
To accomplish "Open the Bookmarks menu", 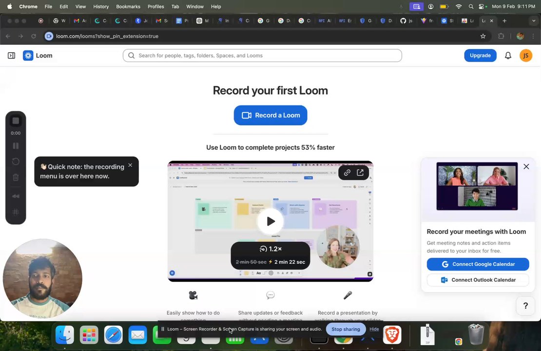I will [128, 6].
